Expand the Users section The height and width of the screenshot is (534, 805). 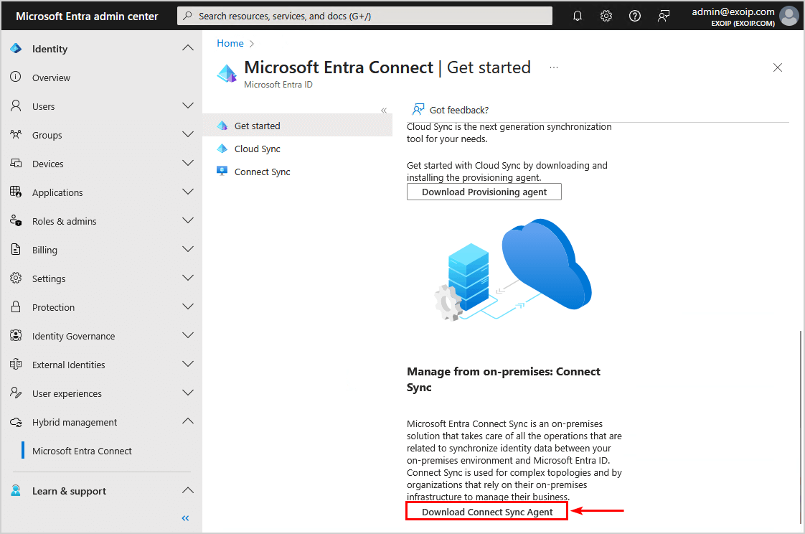(x=187, y=106)
